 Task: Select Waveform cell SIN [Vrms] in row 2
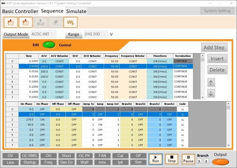160,72
